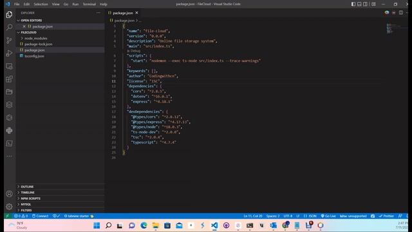Open the JSON language mode selector
This screenshot has width=412, height=232.
point(310,216)
